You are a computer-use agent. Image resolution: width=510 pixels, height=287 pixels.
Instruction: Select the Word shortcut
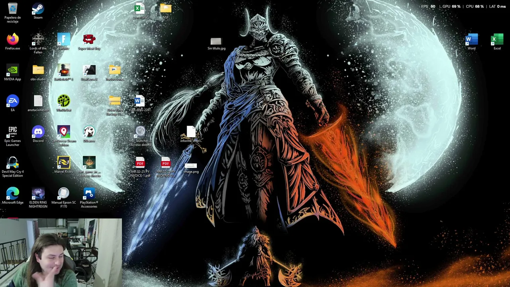click(x=471, y=42)
